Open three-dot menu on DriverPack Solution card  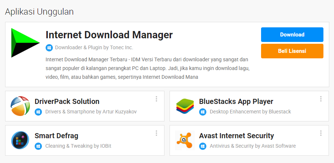[156, 99]
